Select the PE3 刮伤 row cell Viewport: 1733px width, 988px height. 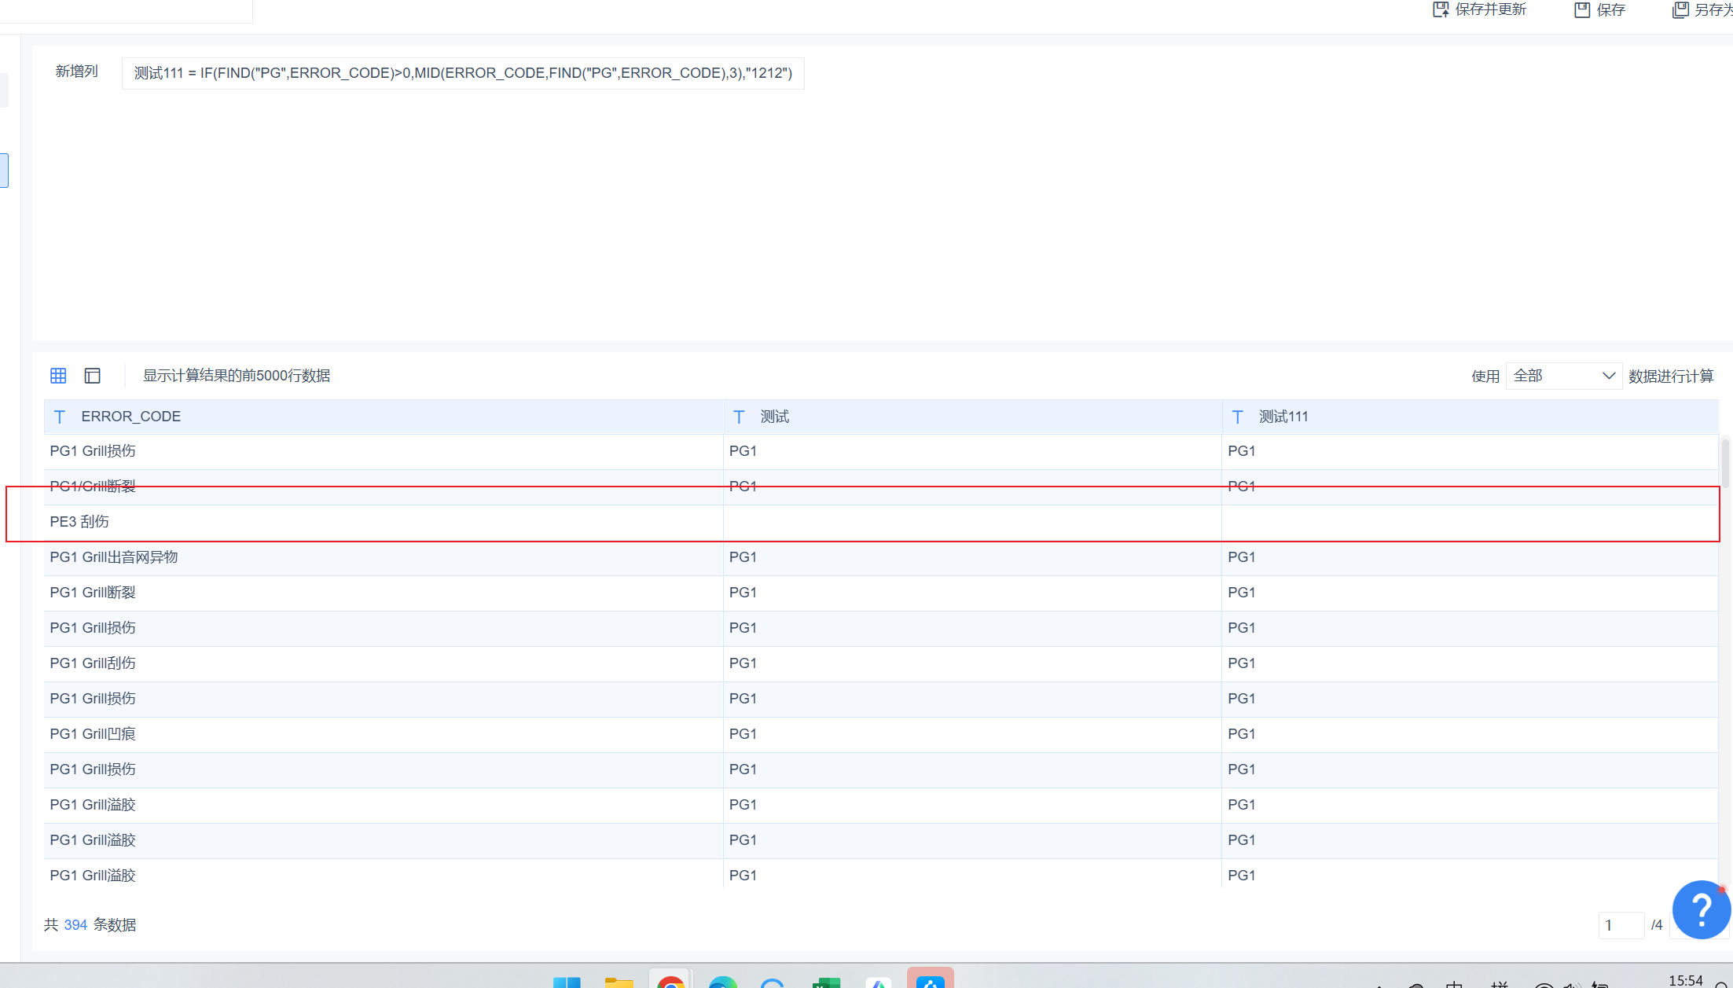click(79, 522)
